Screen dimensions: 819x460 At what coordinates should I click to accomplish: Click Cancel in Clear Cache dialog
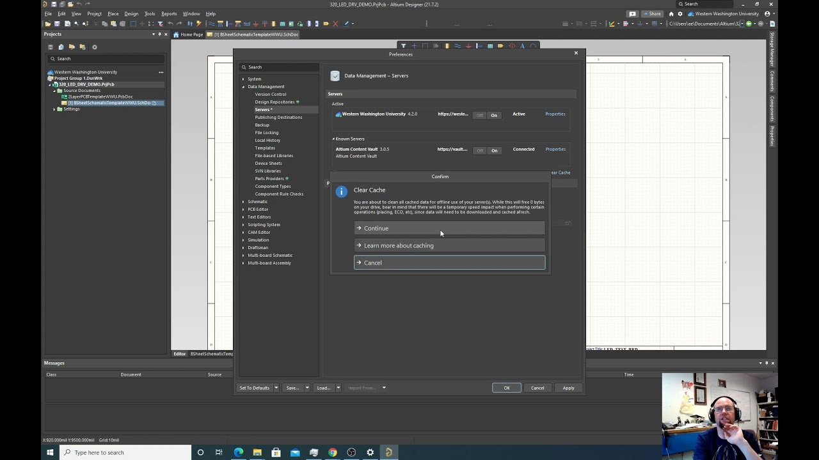click(449, 263)
